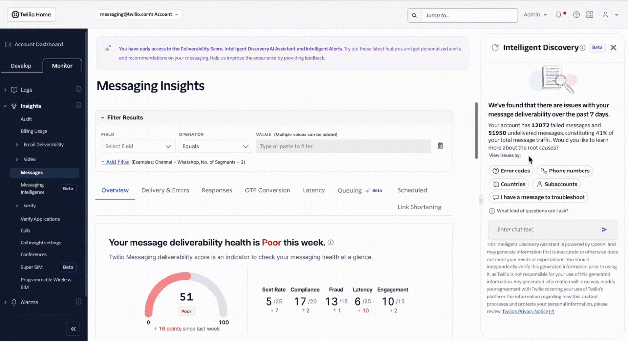Select the OTP Conversion tab
This screenshot has height=342, width=628.
tap(268, 190)
